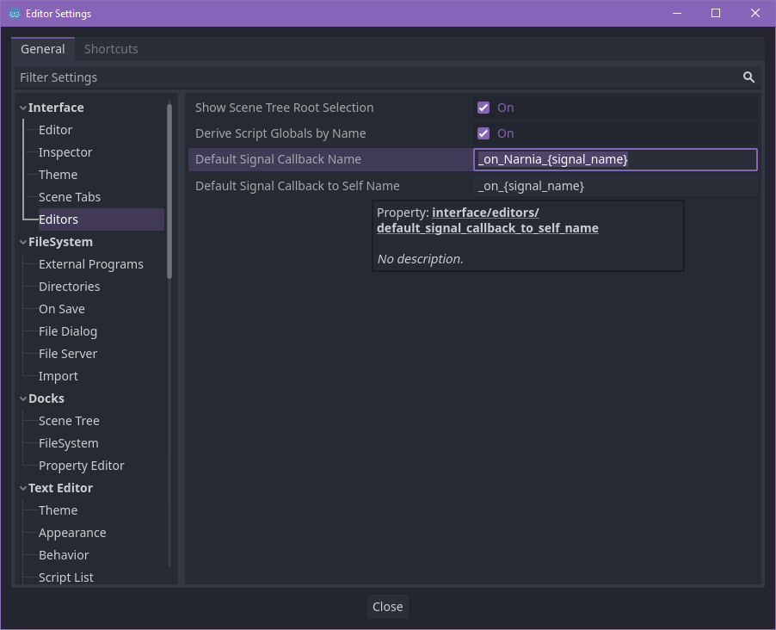Viewport: 776px width, 630px height.
Task: Uncheck Show Scene Tree Root Selection
Action: tap(483, 107)
